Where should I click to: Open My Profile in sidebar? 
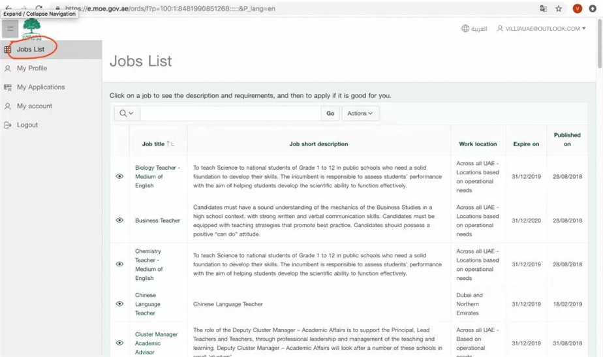tap(32, 68)
